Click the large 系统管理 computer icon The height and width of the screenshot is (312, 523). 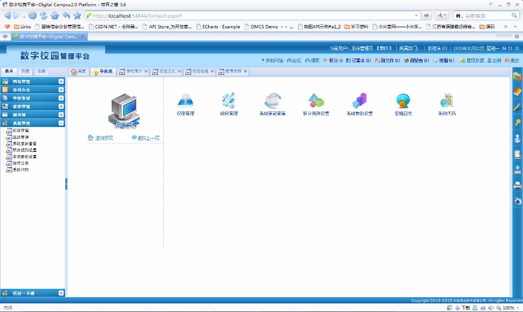coord(124,111)
